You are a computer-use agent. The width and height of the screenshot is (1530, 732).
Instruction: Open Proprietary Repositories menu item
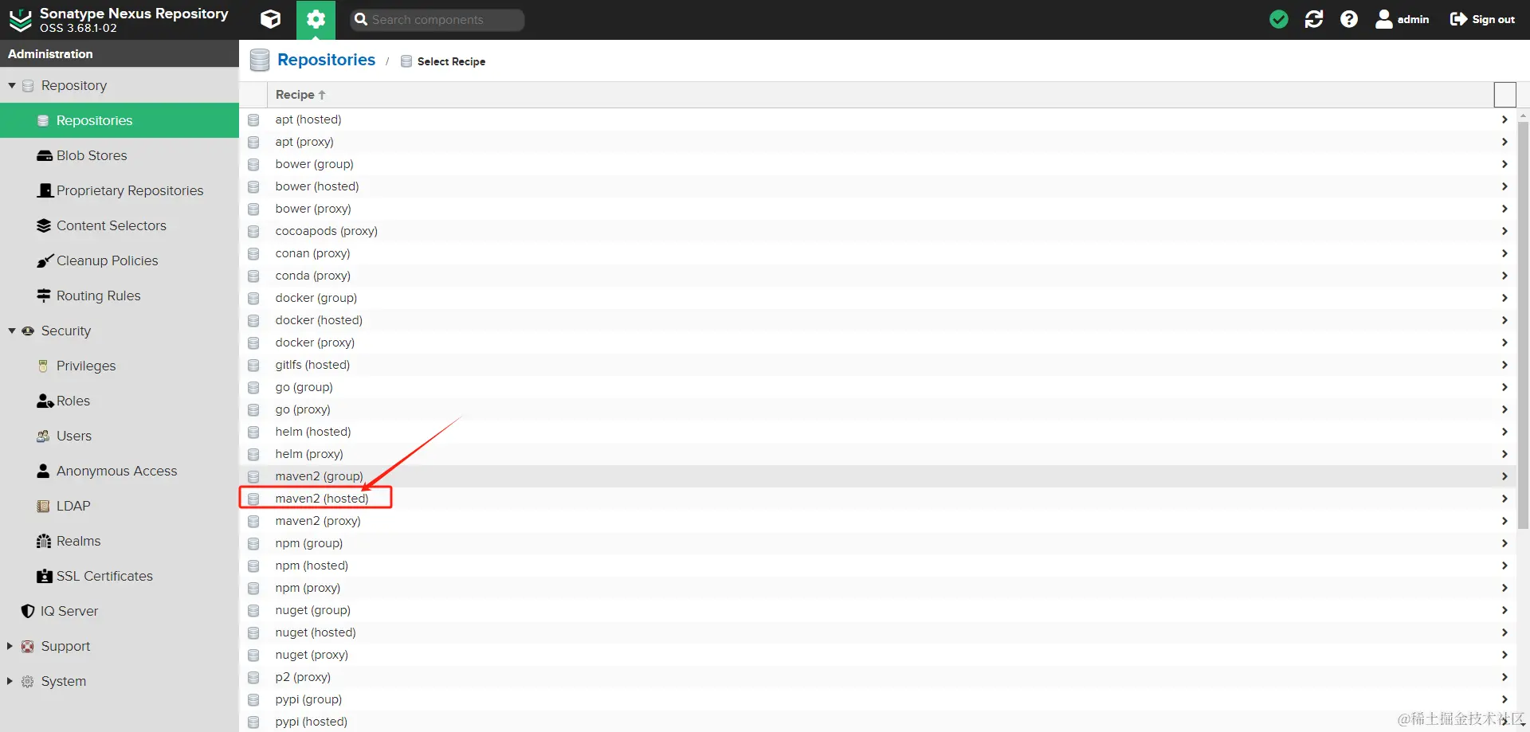[120, 190]
